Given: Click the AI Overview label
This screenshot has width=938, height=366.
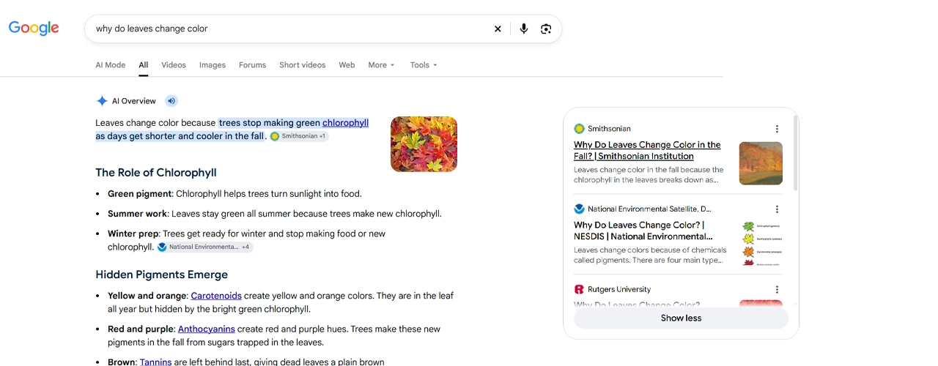Looking at the screenshot, I should [x=133, y=101].
